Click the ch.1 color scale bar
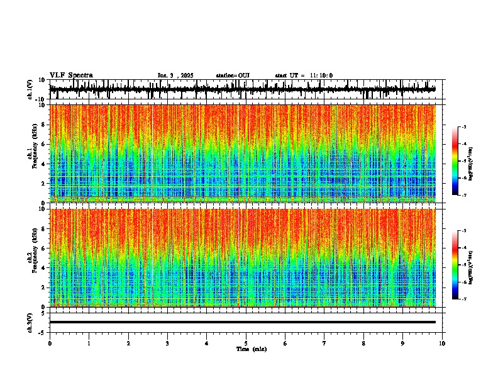 click(x=455, y=161)
